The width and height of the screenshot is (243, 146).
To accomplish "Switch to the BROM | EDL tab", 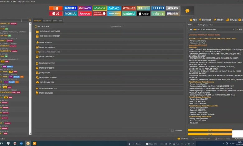I will click(38, 21).
